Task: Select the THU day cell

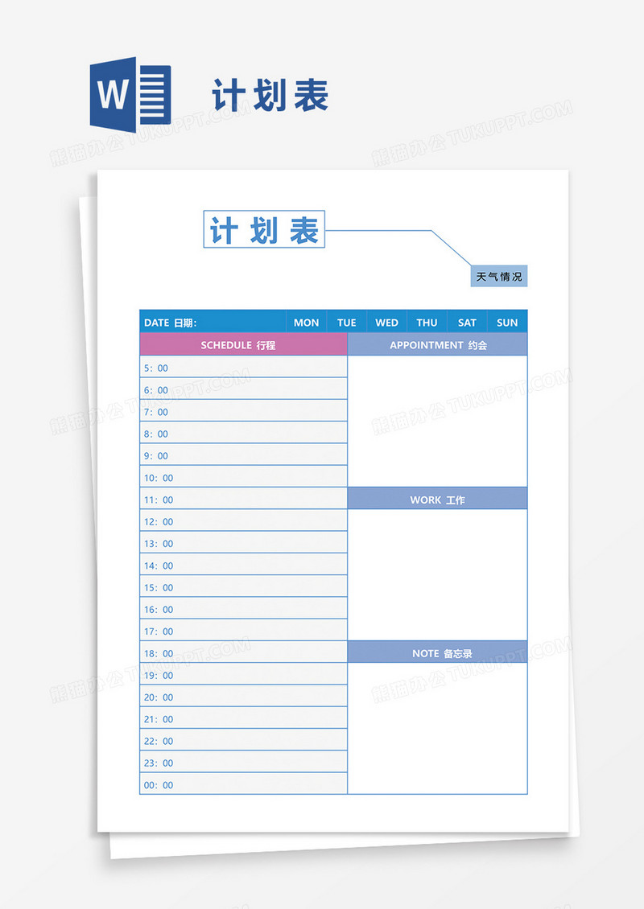Action: click(x=427, y=322)
